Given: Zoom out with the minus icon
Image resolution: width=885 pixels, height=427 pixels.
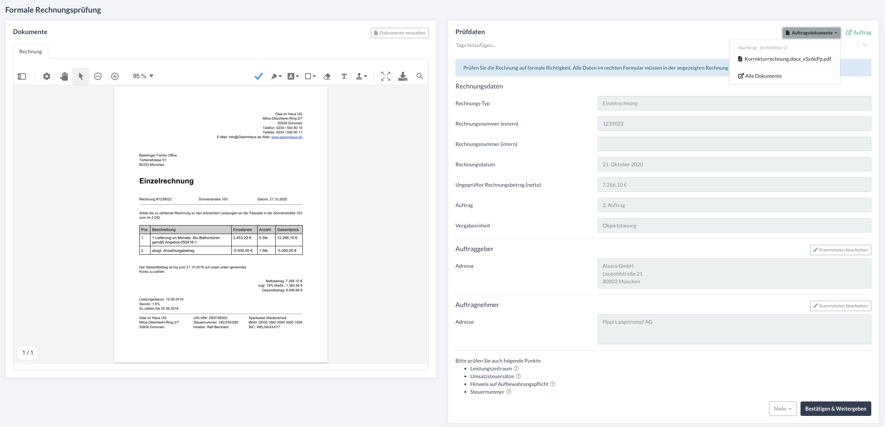Looking at the screenshot, I should 98,76.
